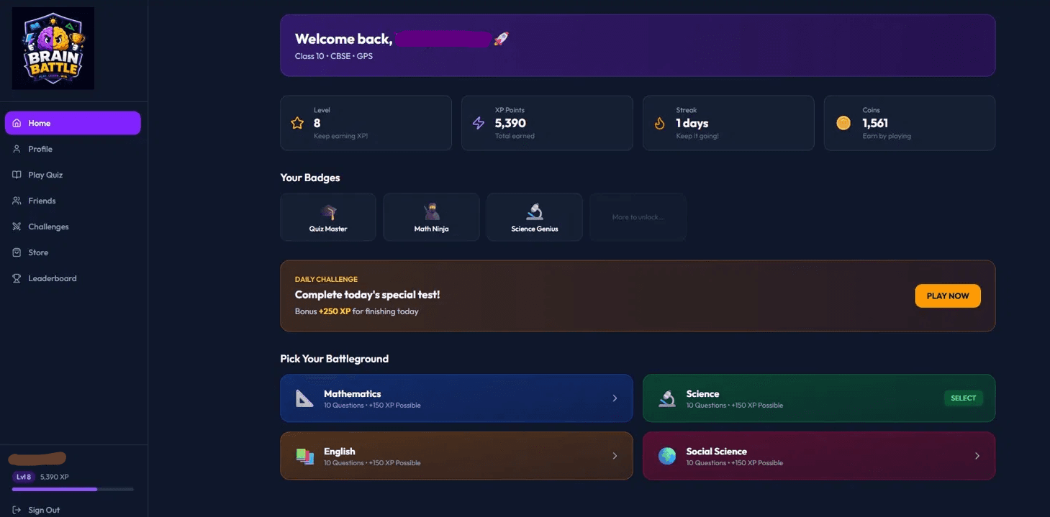Expand Mathematics with its chevron arrow
Image resolution: width=1050 pixels, height=517 pixels.
pyautogui.click(x=615, y=398)
